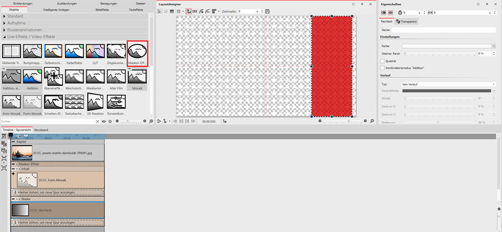The height and width of the screenshot is (232, 502).
Task: Click the Name input field
Action: tap(443, 30)
